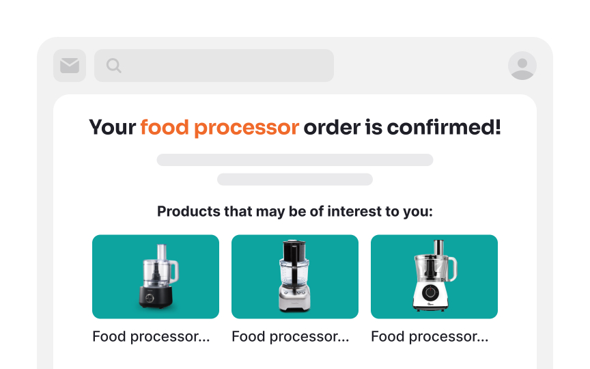Select the black-base food processor thumbnail

156,277
